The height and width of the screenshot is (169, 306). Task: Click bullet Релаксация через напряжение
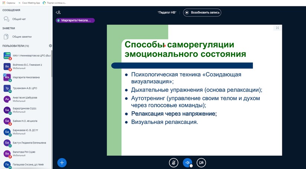[174, 114]
